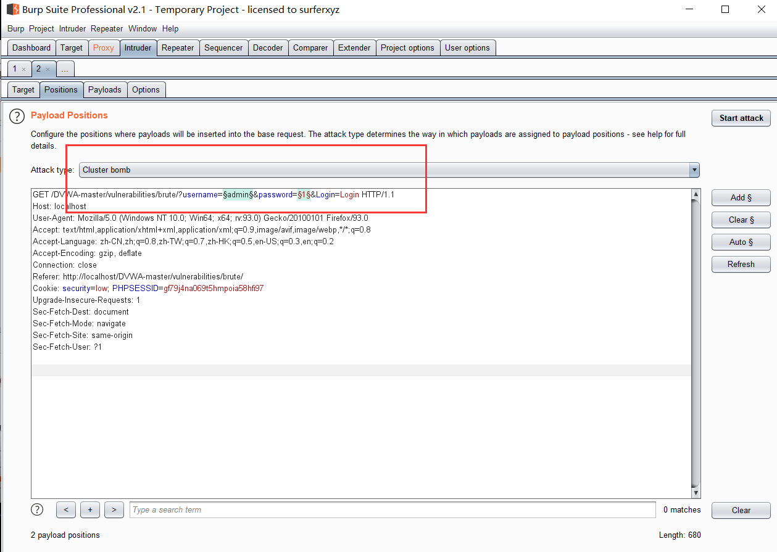Click the security=low cookie text
The width and height of the screenshot is (777, 552).
pos(85,289)
